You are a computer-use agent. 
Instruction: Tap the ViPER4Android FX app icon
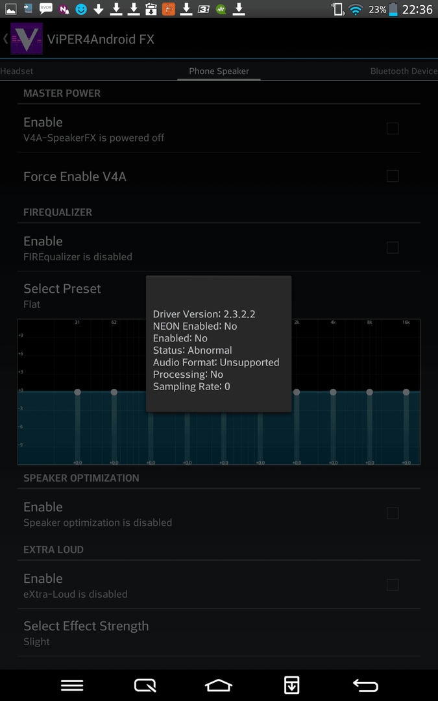[x=26, y=39]
